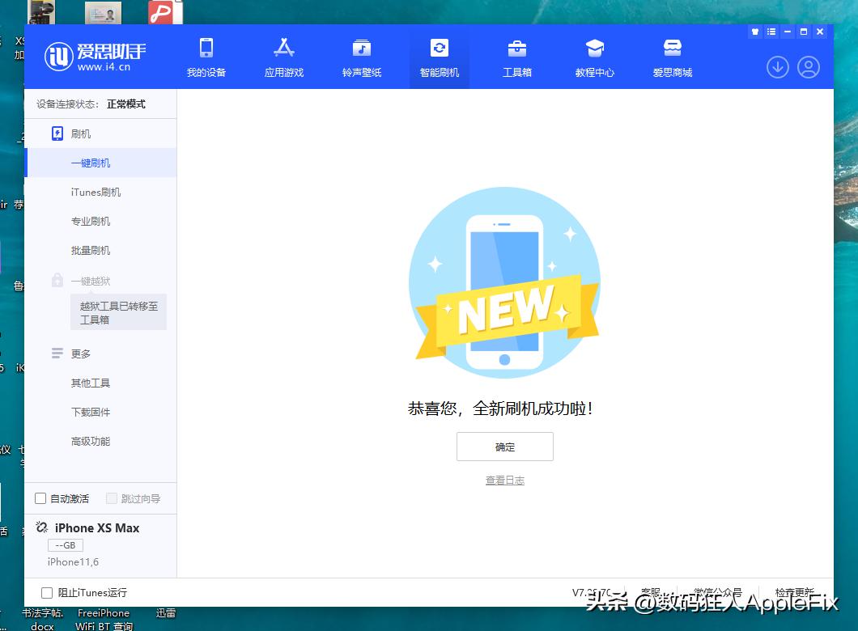
Task: Open the download manager circle icon
Action: pos(777,68)
